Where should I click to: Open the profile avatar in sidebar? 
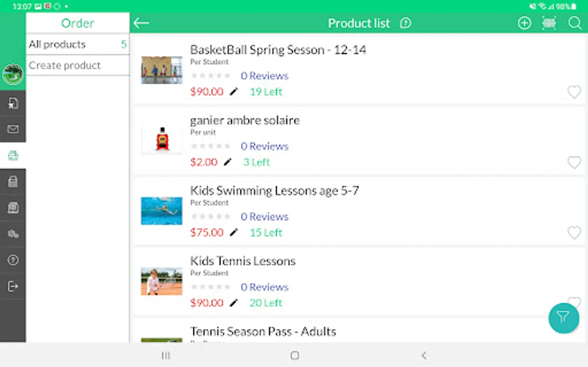pos(13,74)
